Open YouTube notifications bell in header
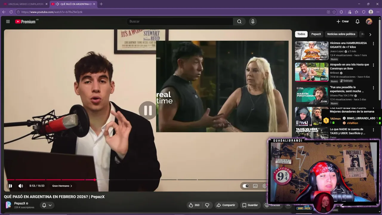This screenshot has height=215, width=382. 358,21
